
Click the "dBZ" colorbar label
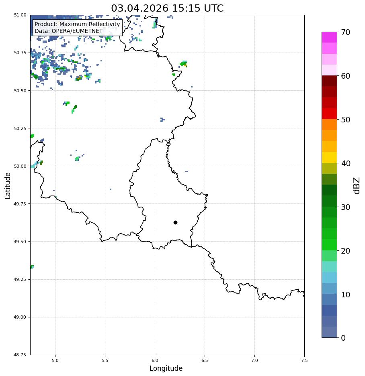pos(357,185)
